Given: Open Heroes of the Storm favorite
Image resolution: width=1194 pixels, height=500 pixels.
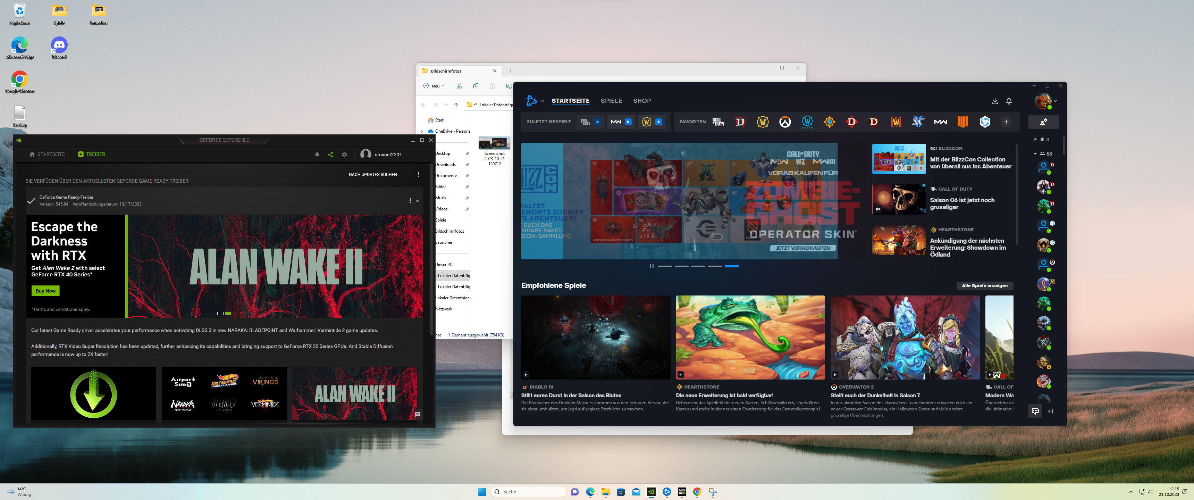Looking at the screenshot, I should [x=984, y=122].
